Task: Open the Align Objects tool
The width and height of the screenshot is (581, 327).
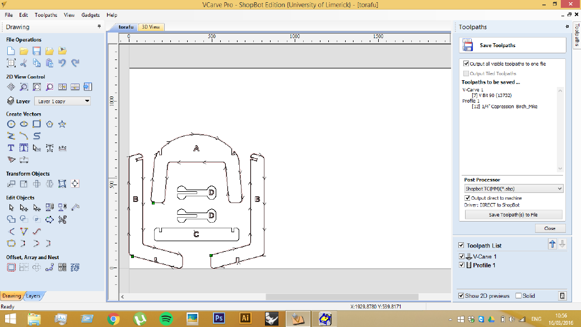Action: (75, 184)
